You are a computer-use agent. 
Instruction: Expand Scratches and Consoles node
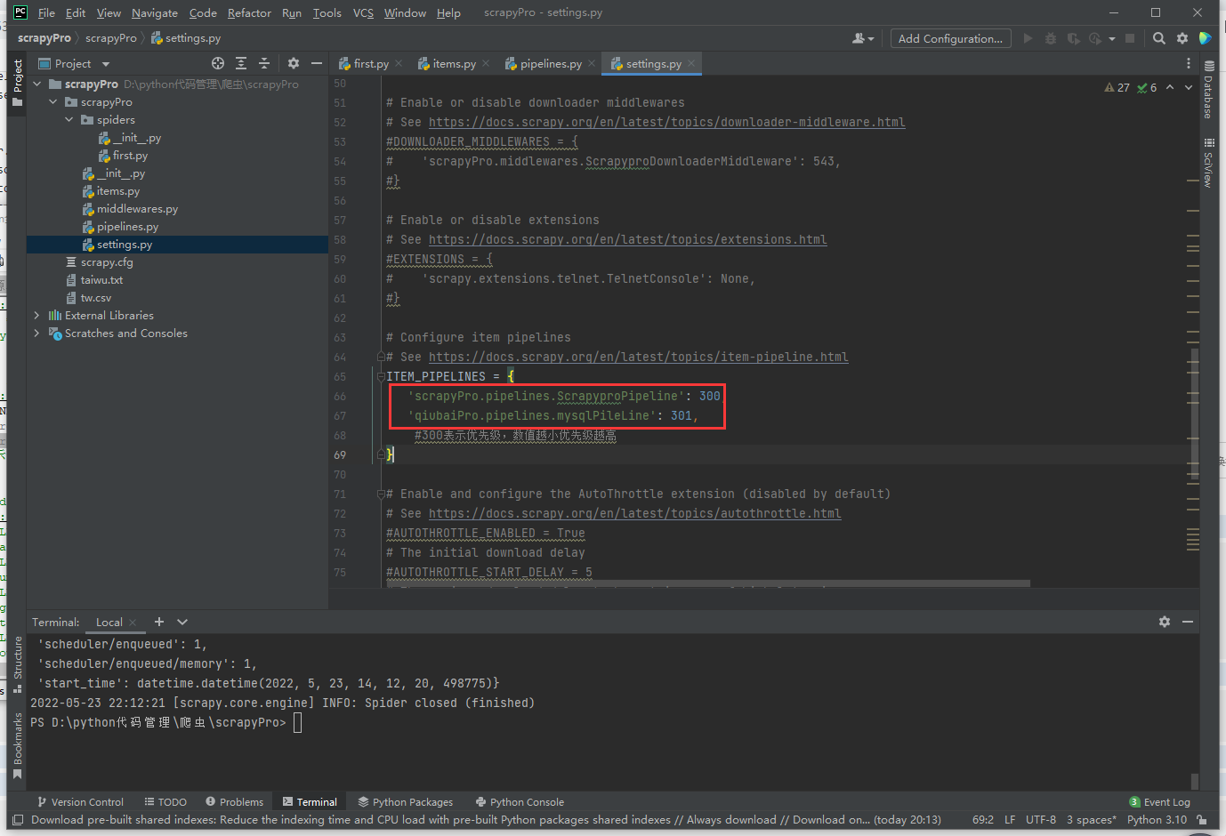click(x=37, y=334)
